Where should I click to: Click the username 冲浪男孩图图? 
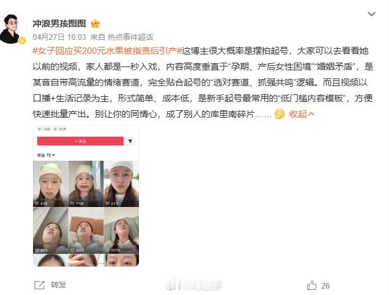[59, 23]
